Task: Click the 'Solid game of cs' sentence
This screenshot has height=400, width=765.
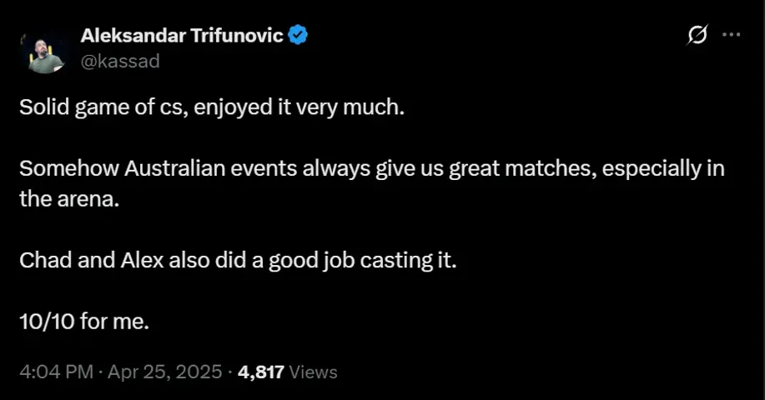Action: click(x=212, y=107)
